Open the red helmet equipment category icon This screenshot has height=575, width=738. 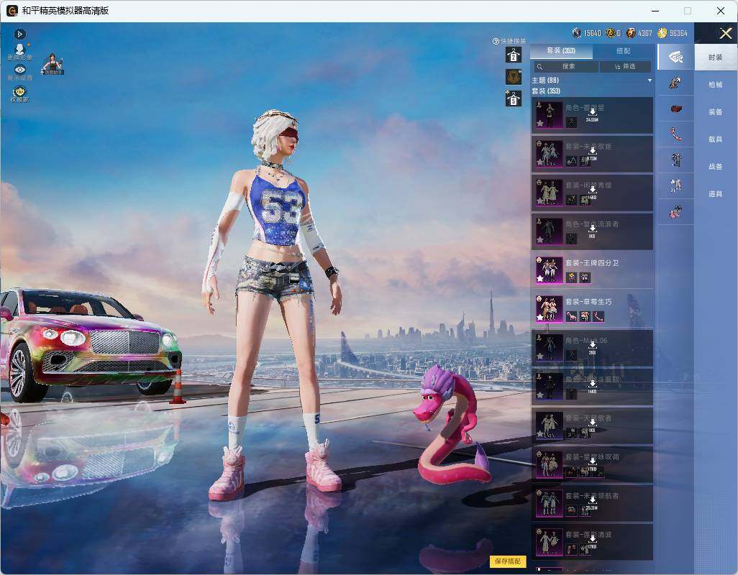pyautogui.click(x=675, y=109)
